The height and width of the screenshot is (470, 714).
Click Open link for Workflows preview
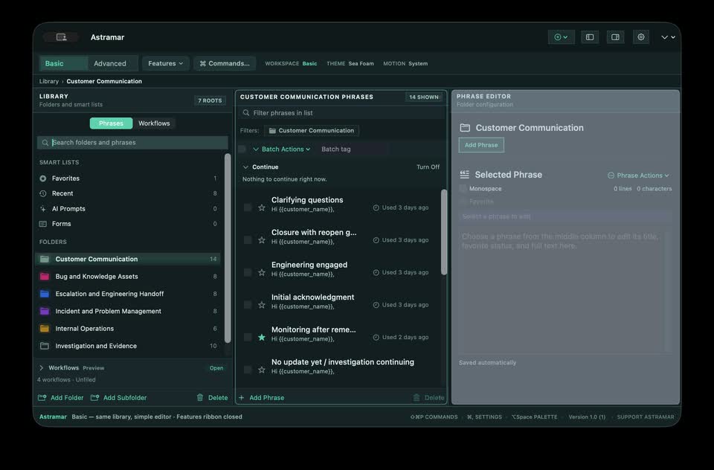216,368
